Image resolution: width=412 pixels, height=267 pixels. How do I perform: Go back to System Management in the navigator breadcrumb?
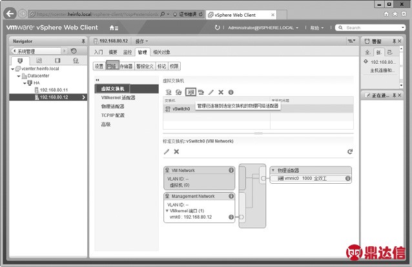pyautogui.click(x=37, y=51)
